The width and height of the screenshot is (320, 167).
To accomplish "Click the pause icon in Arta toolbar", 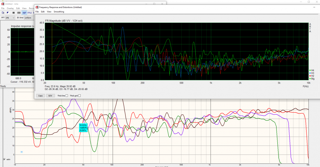I will 13,12.
